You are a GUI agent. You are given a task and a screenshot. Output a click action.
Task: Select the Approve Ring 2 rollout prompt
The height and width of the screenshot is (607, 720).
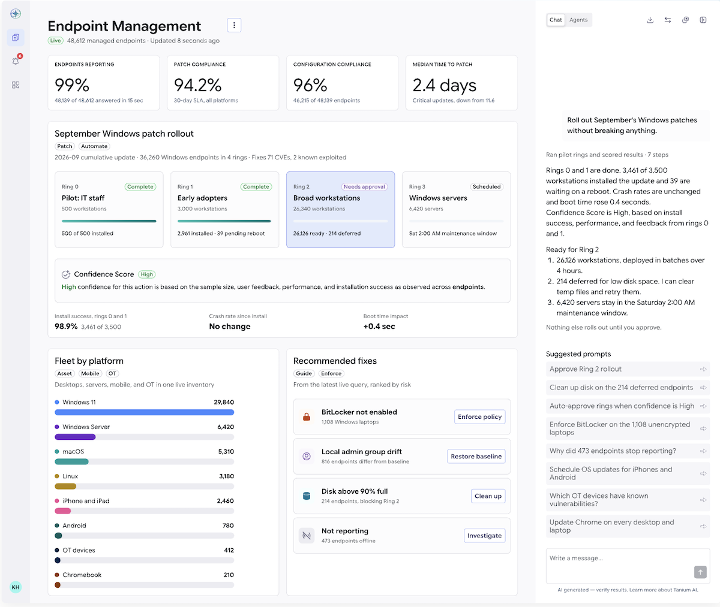pyautogui.click(x=628, y=369)
